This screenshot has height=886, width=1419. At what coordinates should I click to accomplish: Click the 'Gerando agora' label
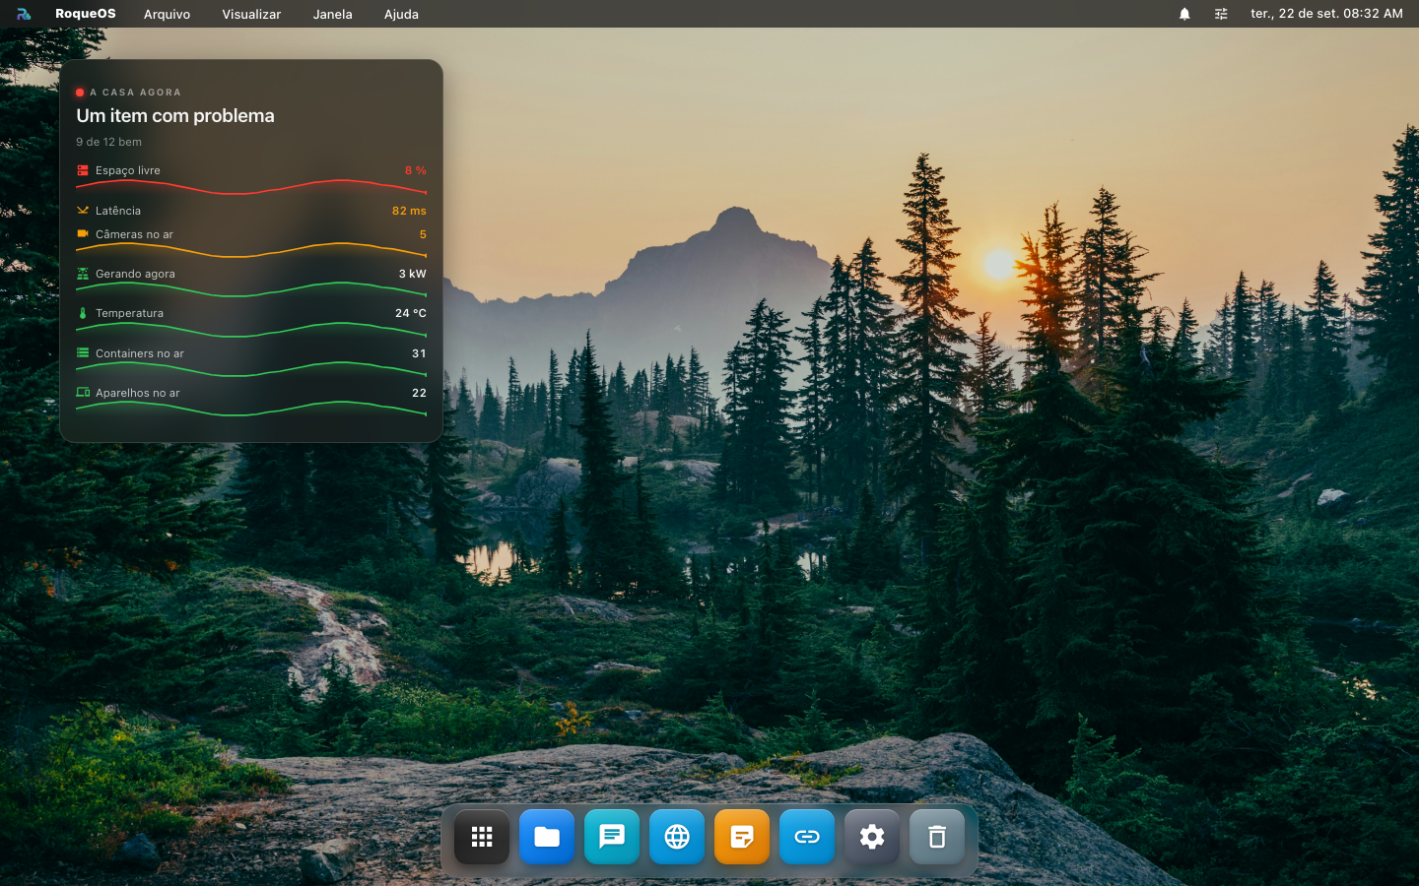(x=135, y=274)
